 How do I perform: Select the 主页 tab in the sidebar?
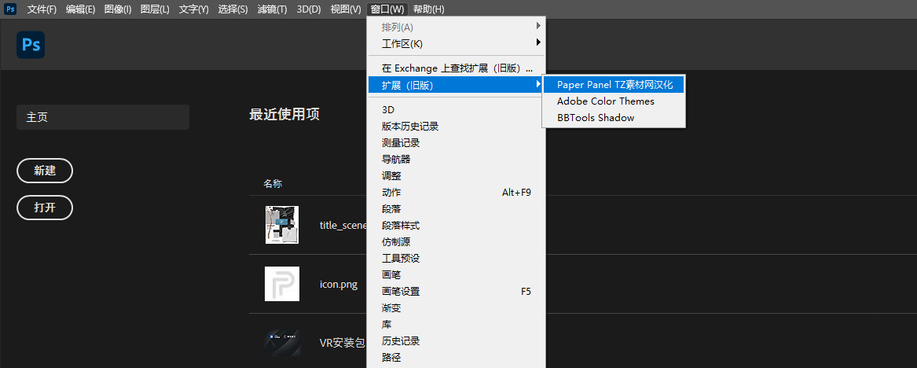pos(103,117)
